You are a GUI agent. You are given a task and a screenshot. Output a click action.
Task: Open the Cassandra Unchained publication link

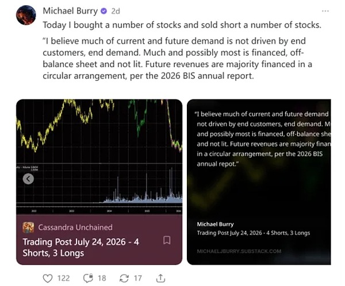(75, 227)
